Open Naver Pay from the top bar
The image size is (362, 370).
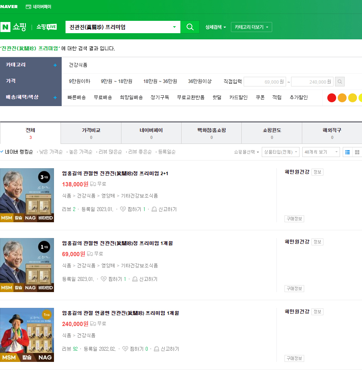coord(39,7)
